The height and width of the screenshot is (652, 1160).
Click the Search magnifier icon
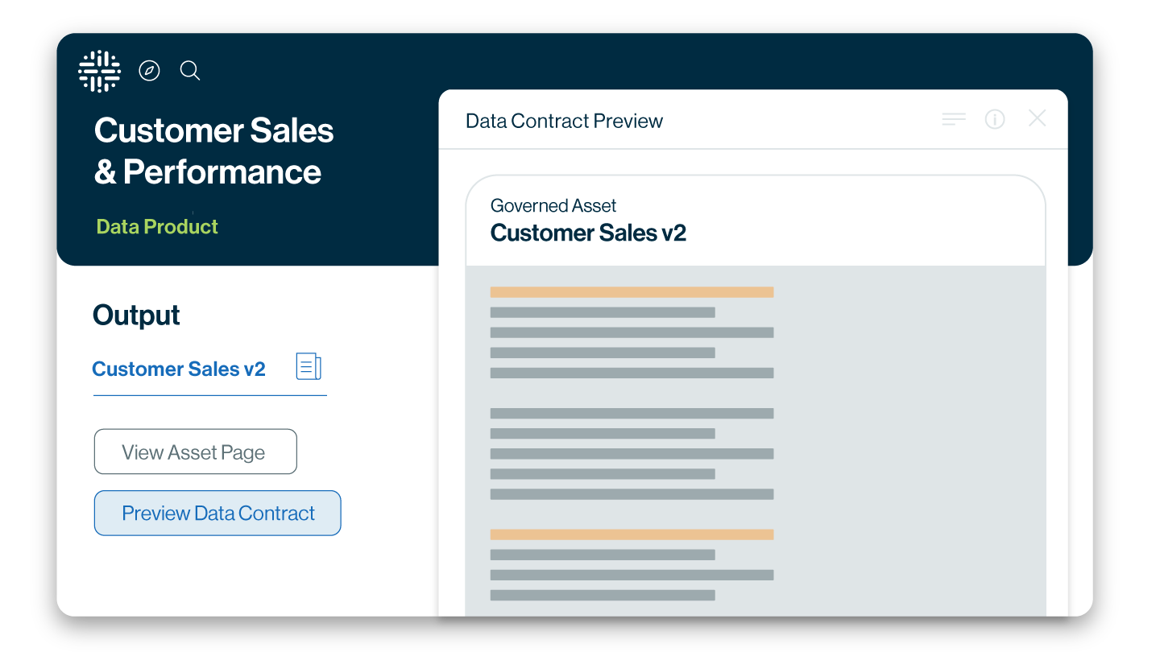pos(190,71)
